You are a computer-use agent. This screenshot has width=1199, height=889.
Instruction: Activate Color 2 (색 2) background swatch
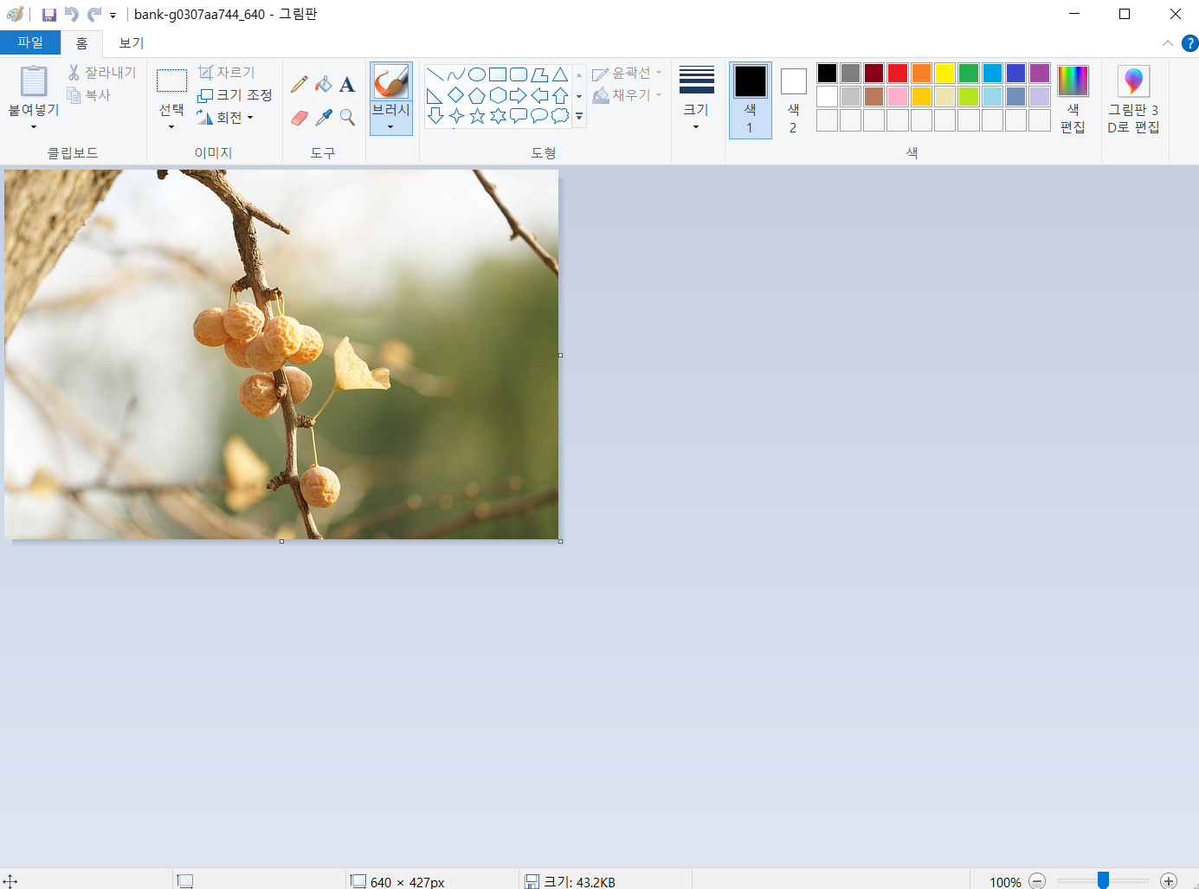793,100
